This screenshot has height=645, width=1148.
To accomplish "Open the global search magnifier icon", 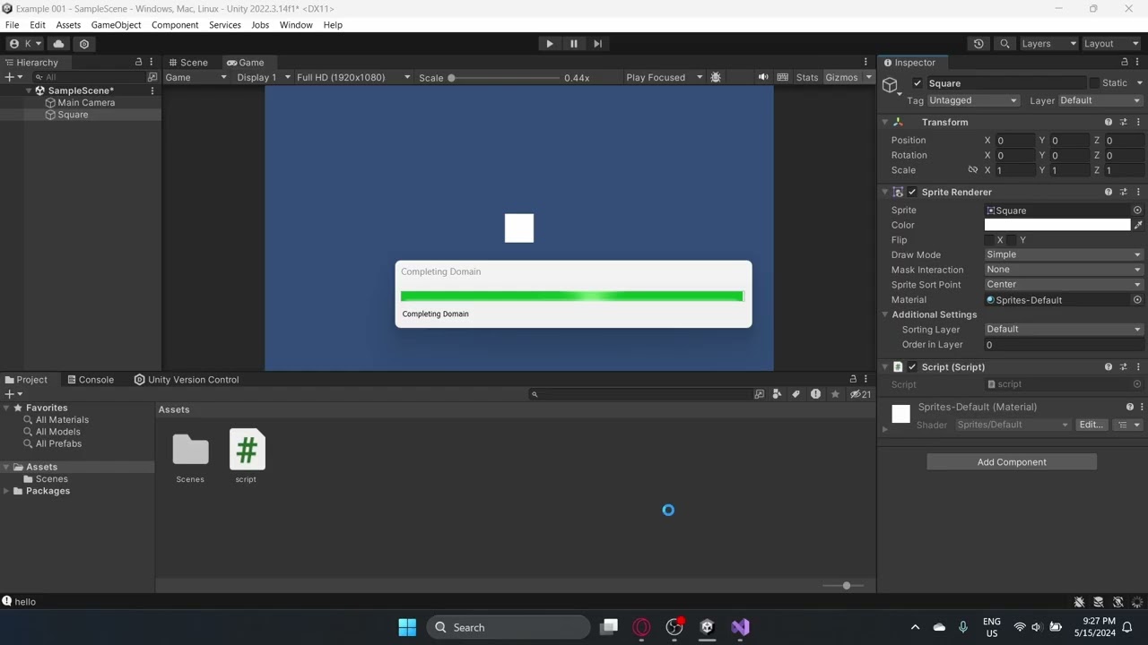I will point(1004,43).
